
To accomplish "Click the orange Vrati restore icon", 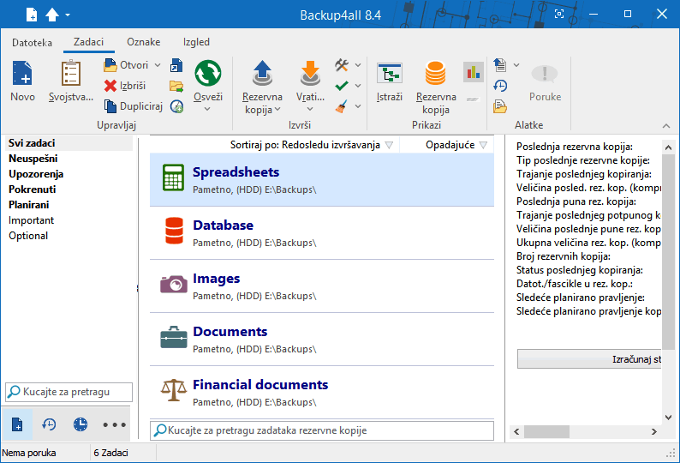I will pyautogui.click(x=310, y=73).
